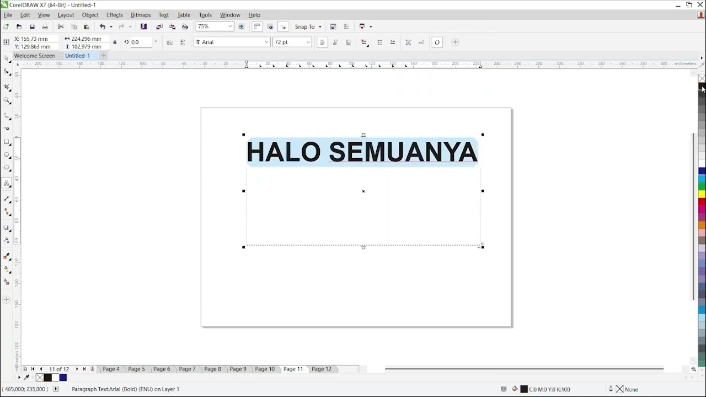
Task: Select the Pick tool in the toolbox
Action: (x=7, y=58)
